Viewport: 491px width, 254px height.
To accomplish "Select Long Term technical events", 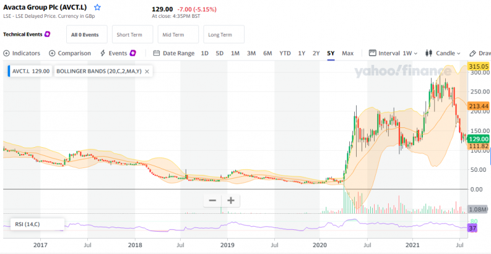I will (x=224, y=35).
